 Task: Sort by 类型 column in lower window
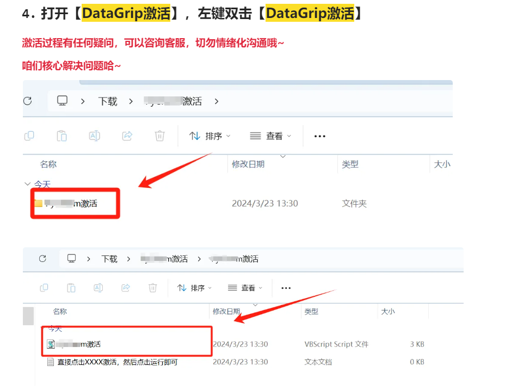[x=311, y=311]
